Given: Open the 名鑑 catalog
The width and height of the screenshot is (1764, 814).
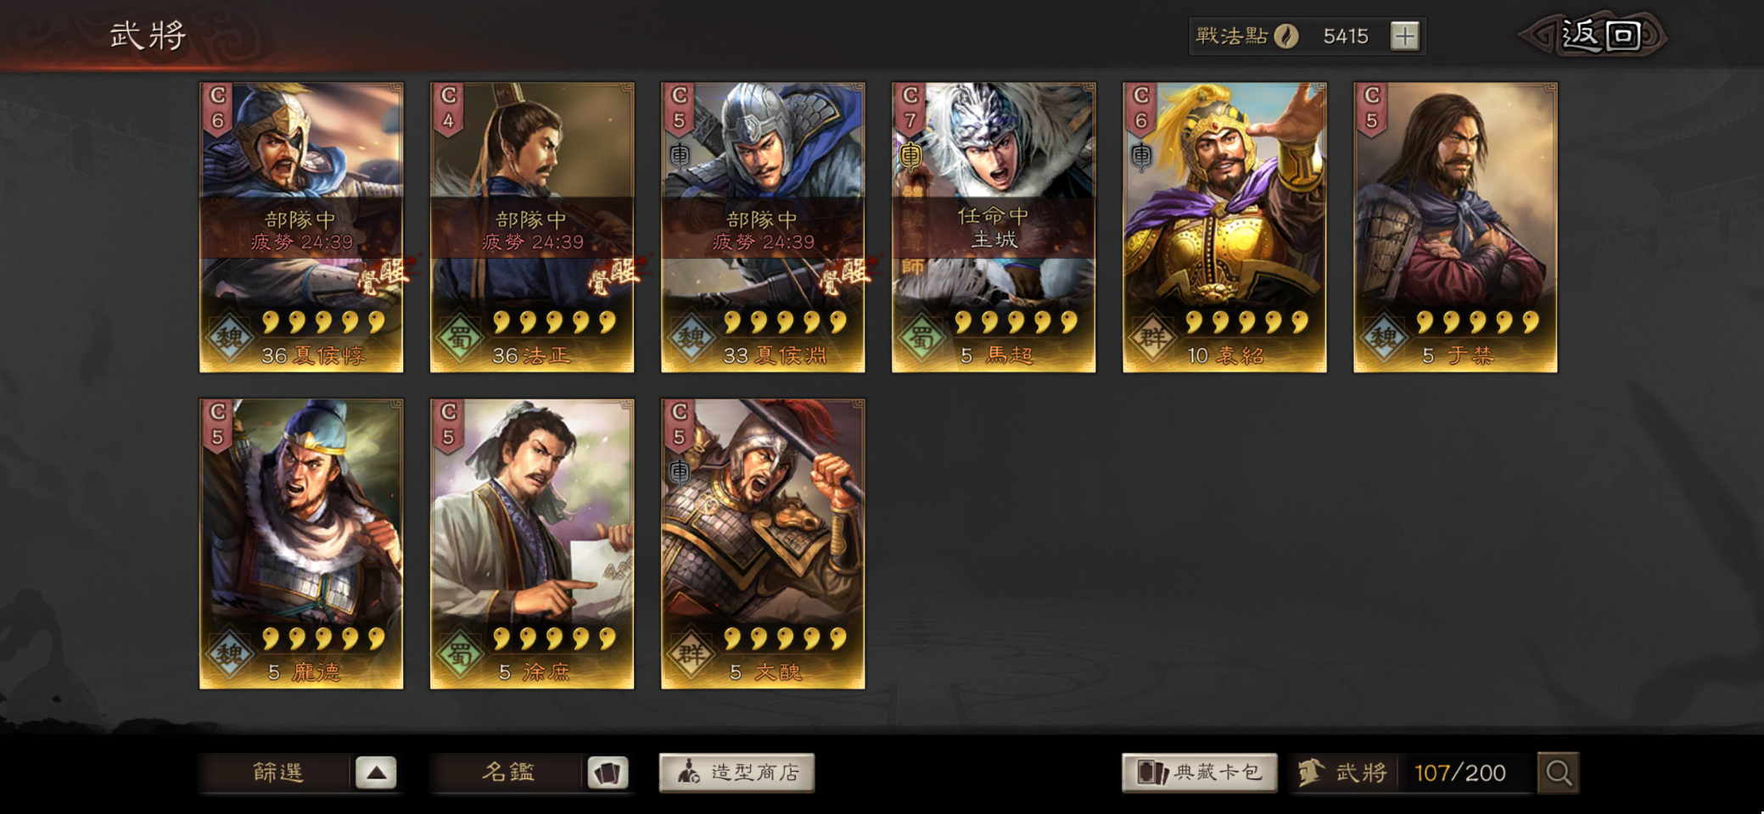Looking at the screenshot, I should click(508, 772).
